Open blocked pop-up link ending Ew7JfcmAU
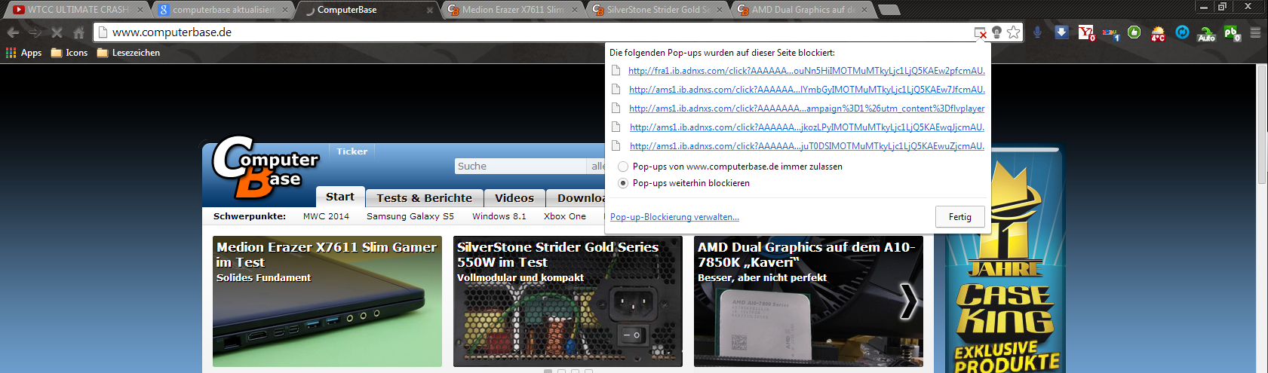This screenshot has height=373, width=1268. coord(806,90)
